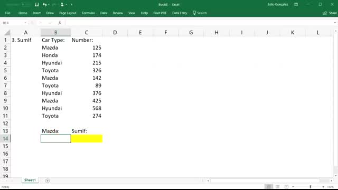Open the File menu

coord(7,13)
